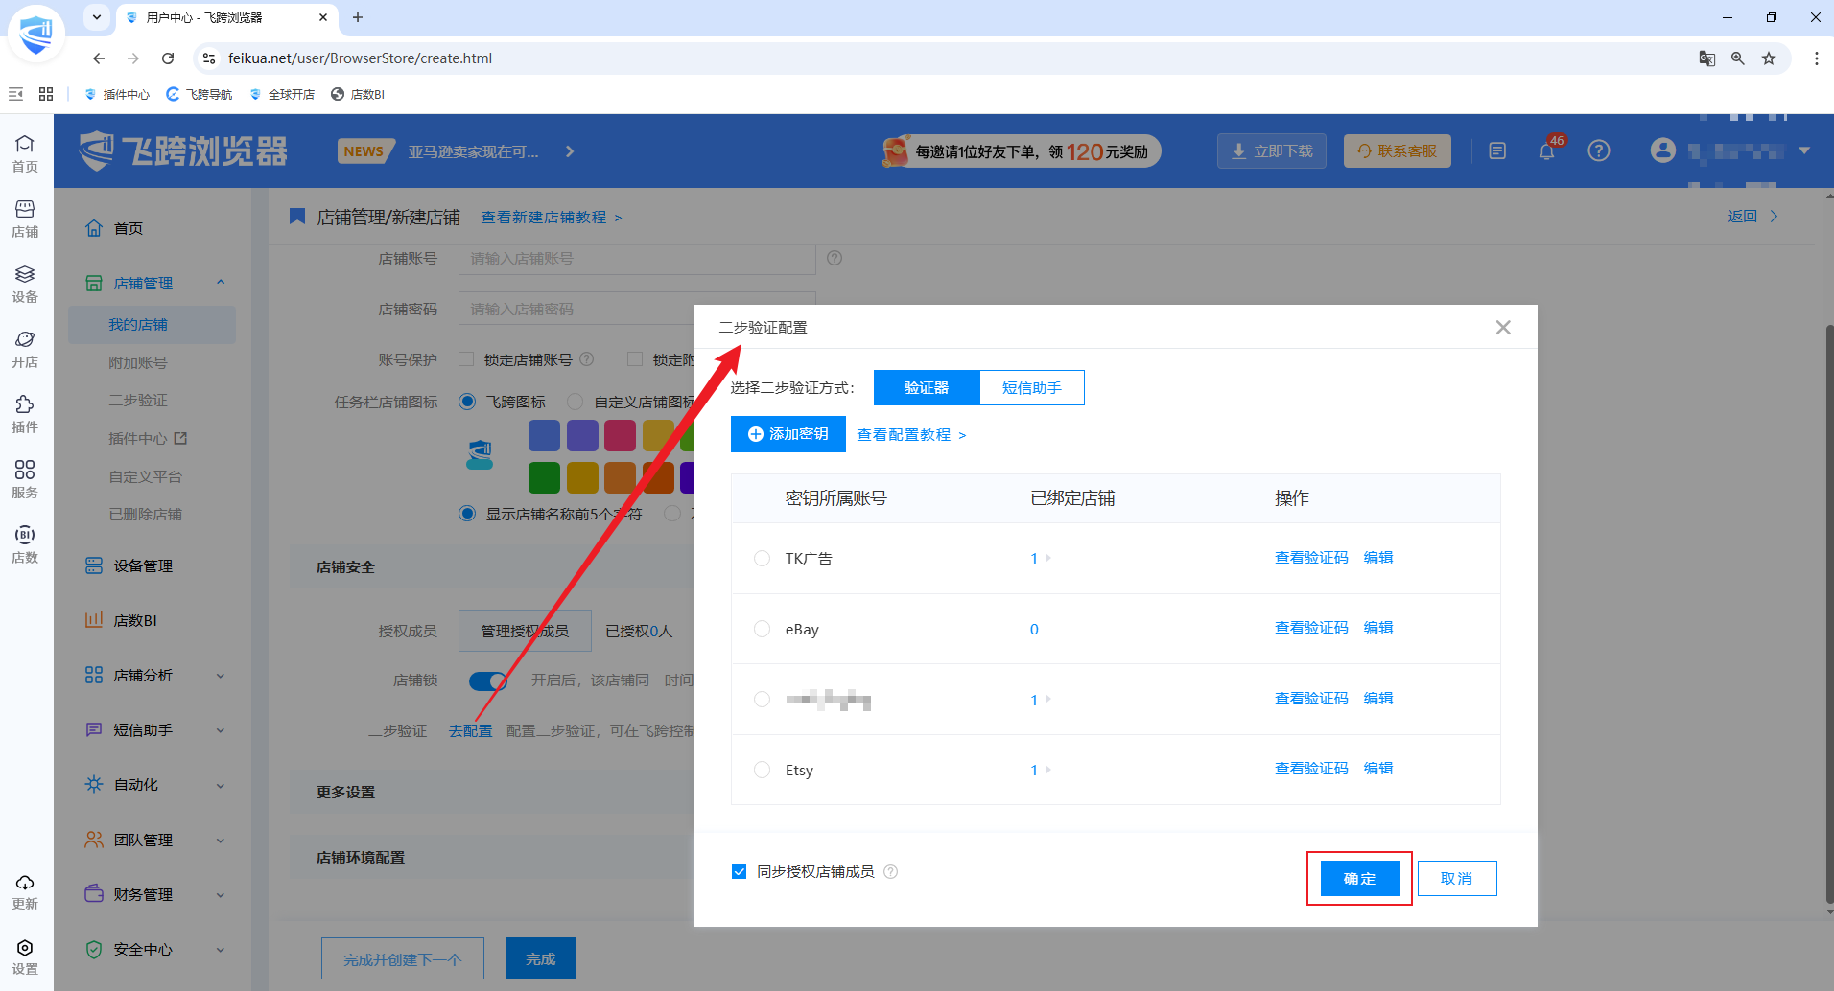Switch to the 短信助手 tab in dialog
The image size is (1834, 991).
pyautogui.click(x=1032, y=388)
